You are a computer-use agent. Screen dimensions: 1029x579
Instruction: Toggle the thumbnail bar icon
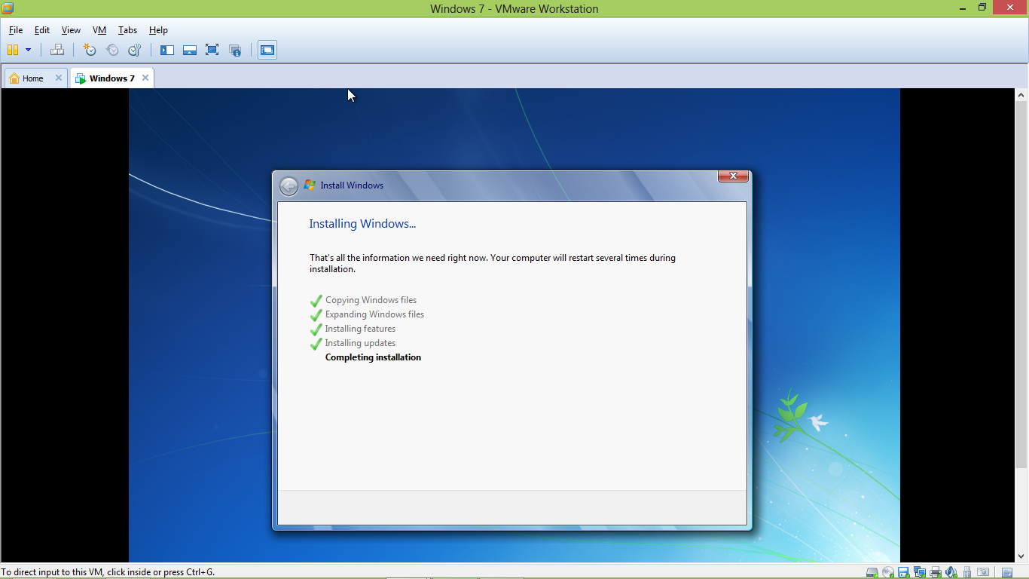point(190,50)
